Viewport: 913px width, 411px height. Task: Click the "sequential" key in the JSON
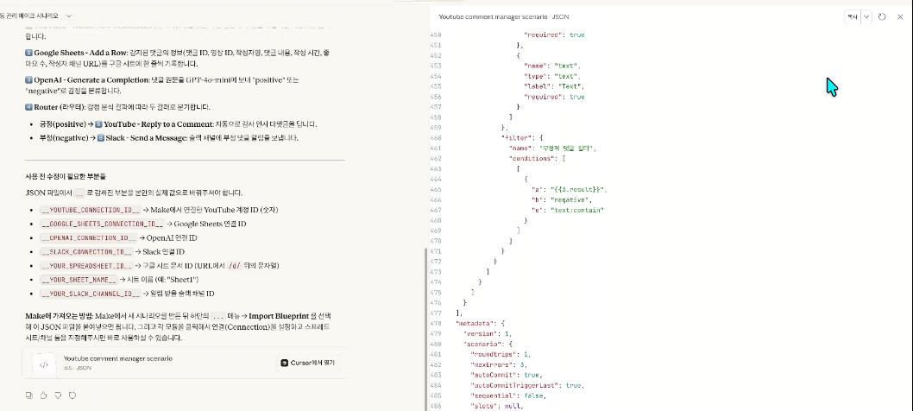click(x=493, y=395)
